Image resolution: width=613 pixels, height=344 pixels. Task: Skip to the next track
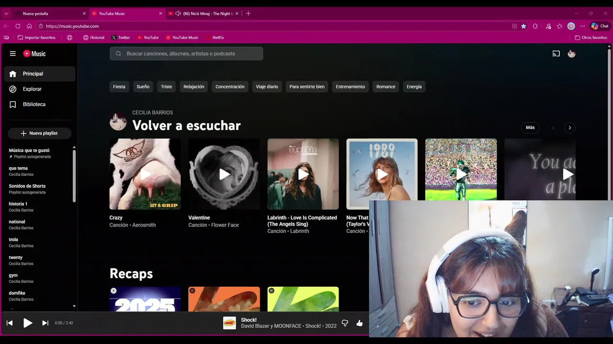[45, 323]
